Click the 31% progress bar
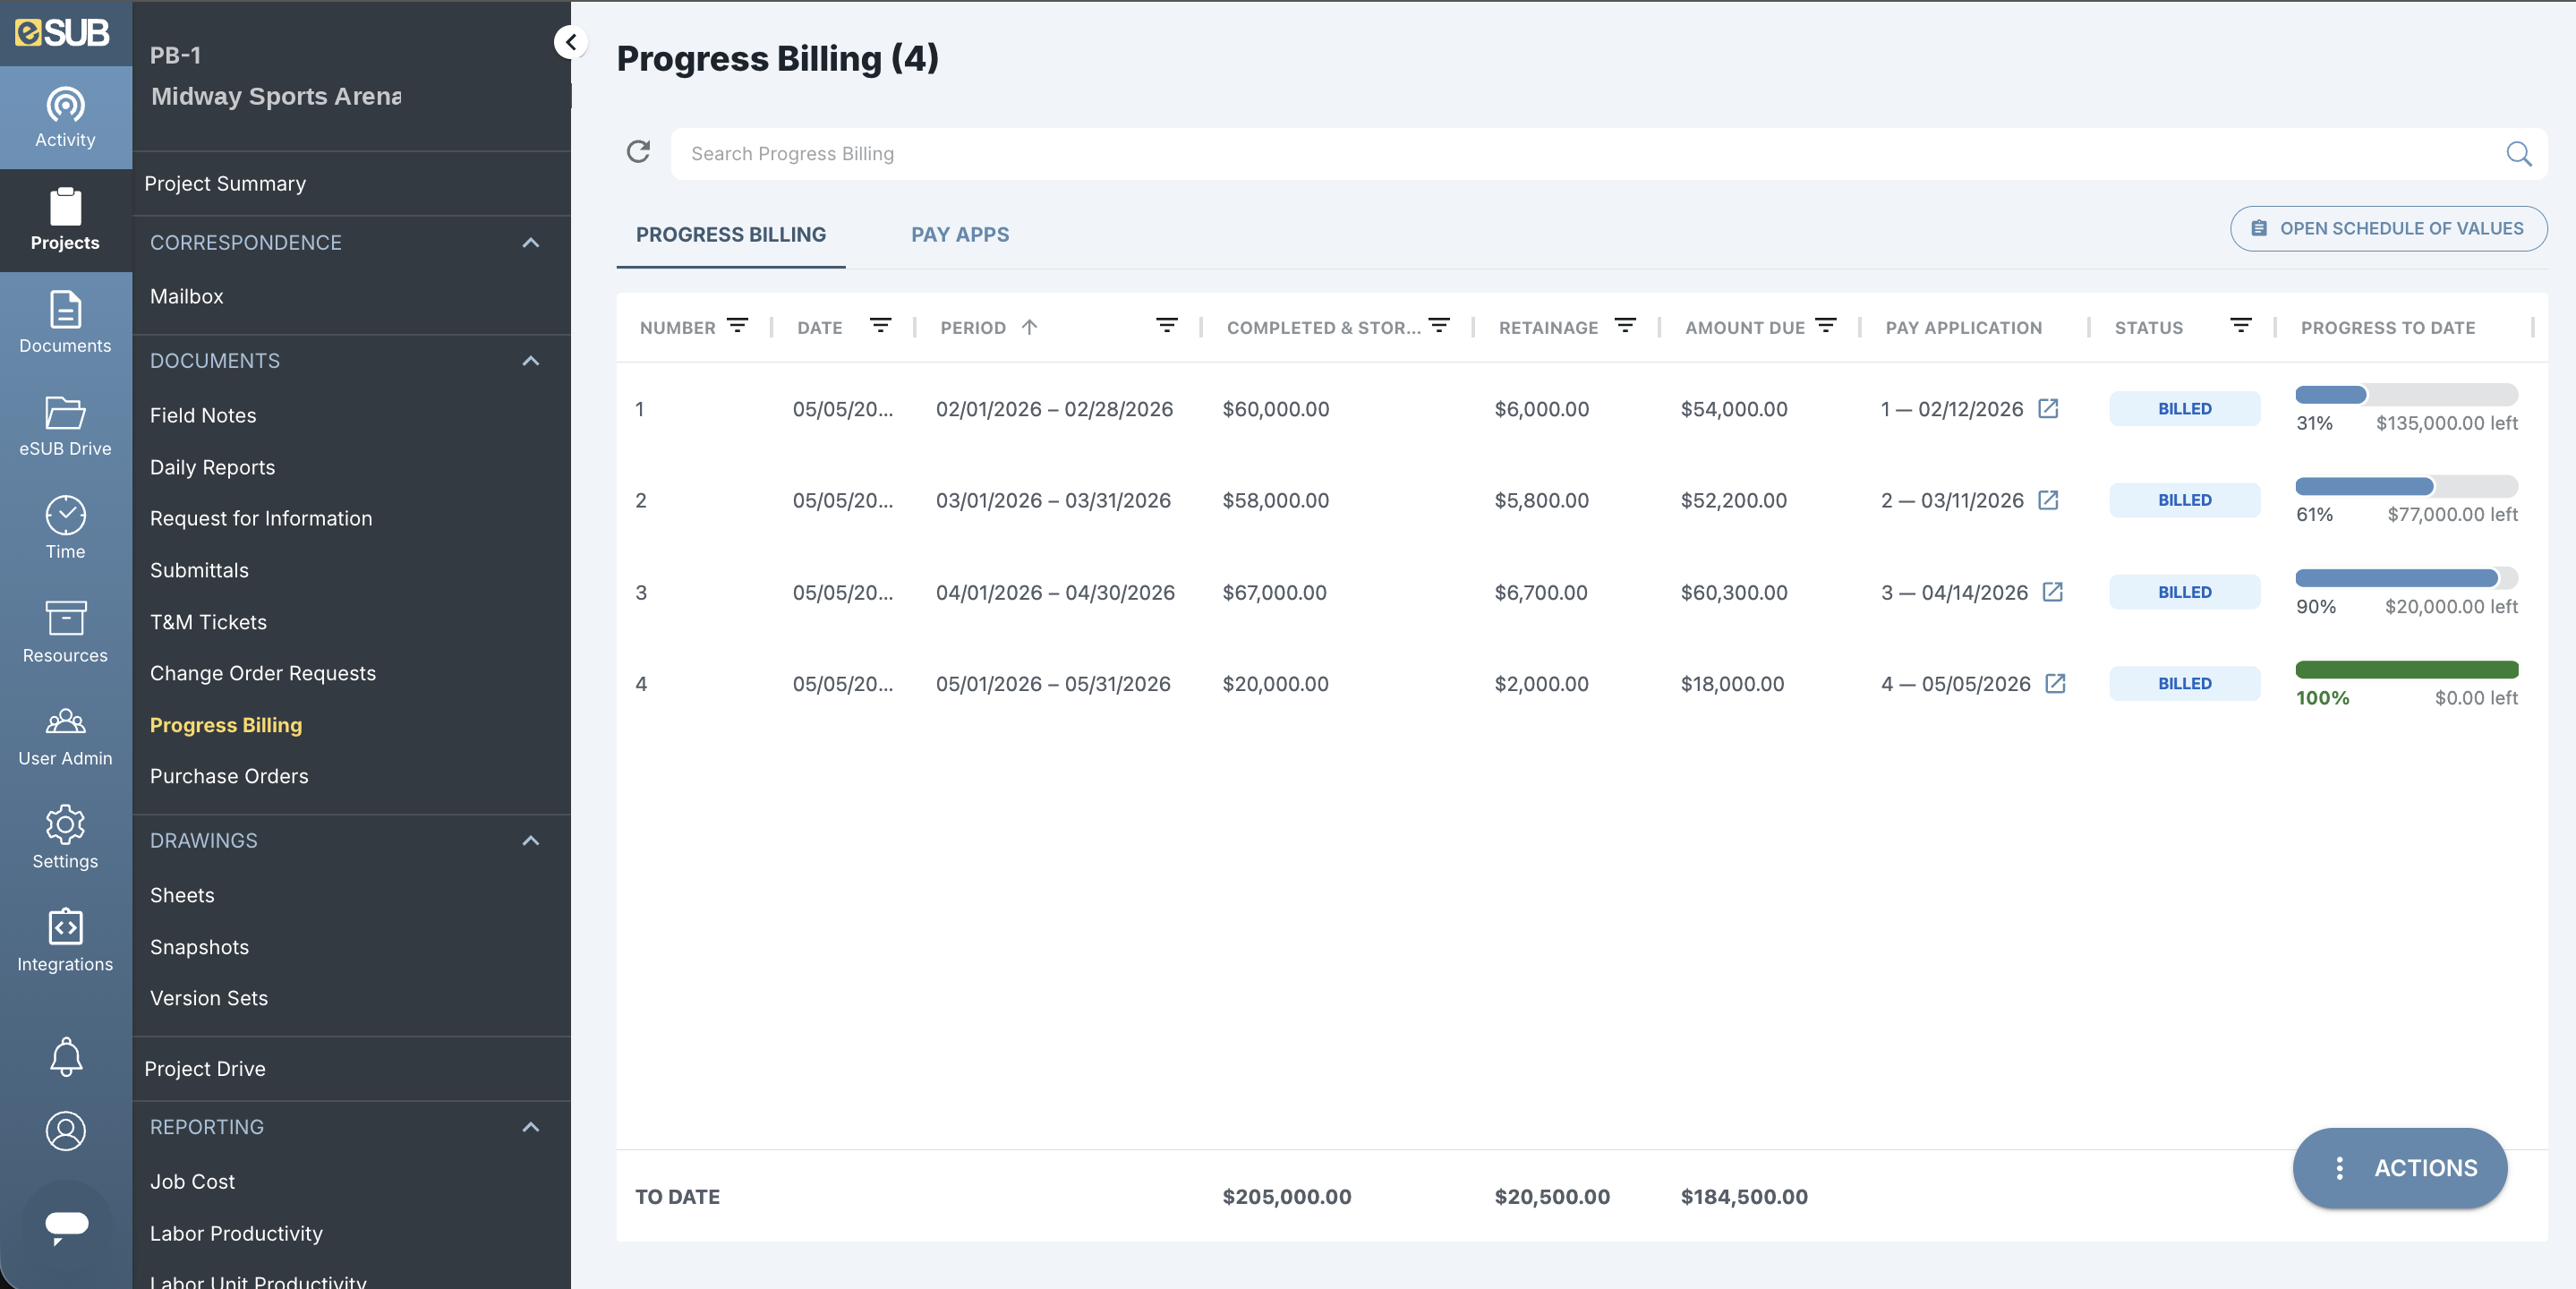 [2406, 394]
